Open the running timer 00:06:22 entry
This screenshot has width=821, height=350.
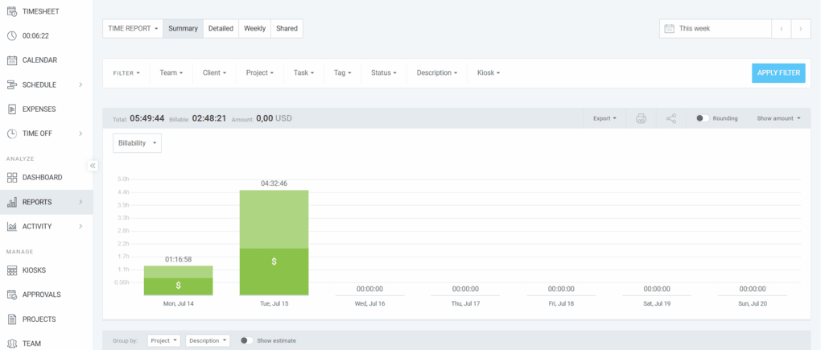pyautogui.click(x=35, y=35)
